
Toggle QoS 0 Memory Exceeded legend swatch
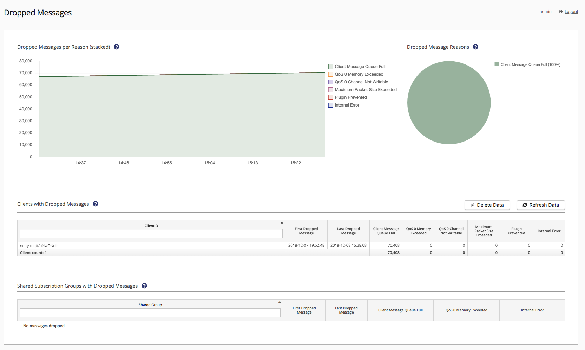pyautogui.click(x=331, y=74)
